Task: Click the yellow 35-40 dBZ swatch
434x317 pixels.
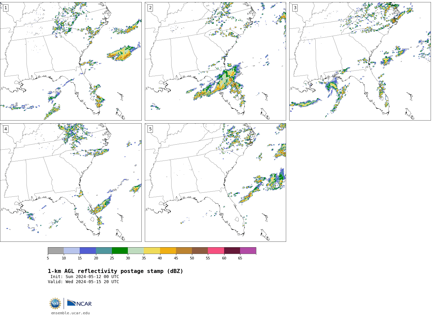Action: click(152, 251)
